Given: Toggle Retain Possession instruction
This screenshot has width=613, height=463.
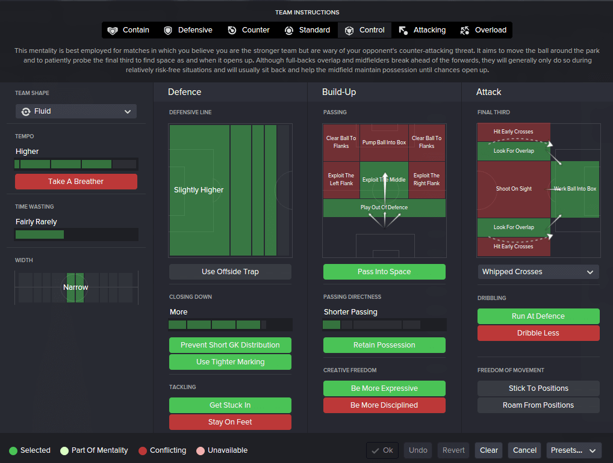Looking at the screenshot, I should click(x=384, y=345).
